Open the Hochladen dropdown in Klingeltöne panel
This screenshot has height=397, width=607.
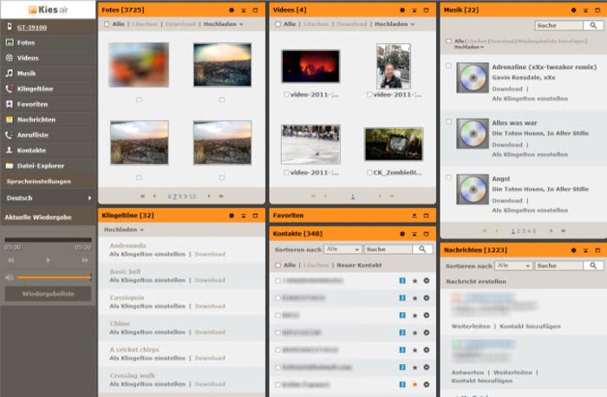(124, 230)
